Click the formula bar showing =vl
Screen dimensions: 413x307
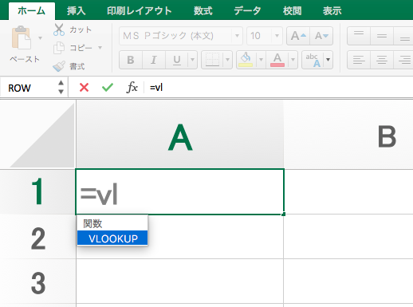(279, 87)
